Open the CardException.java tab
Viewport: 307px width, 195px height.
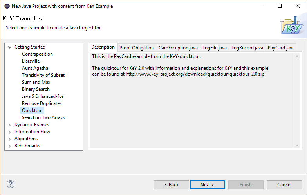178,48
